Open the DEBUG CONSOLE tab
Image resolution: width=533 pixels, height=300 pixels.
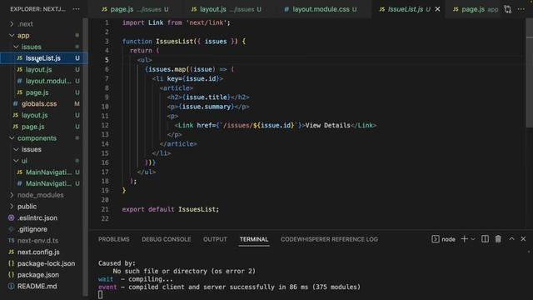[167, 239]
